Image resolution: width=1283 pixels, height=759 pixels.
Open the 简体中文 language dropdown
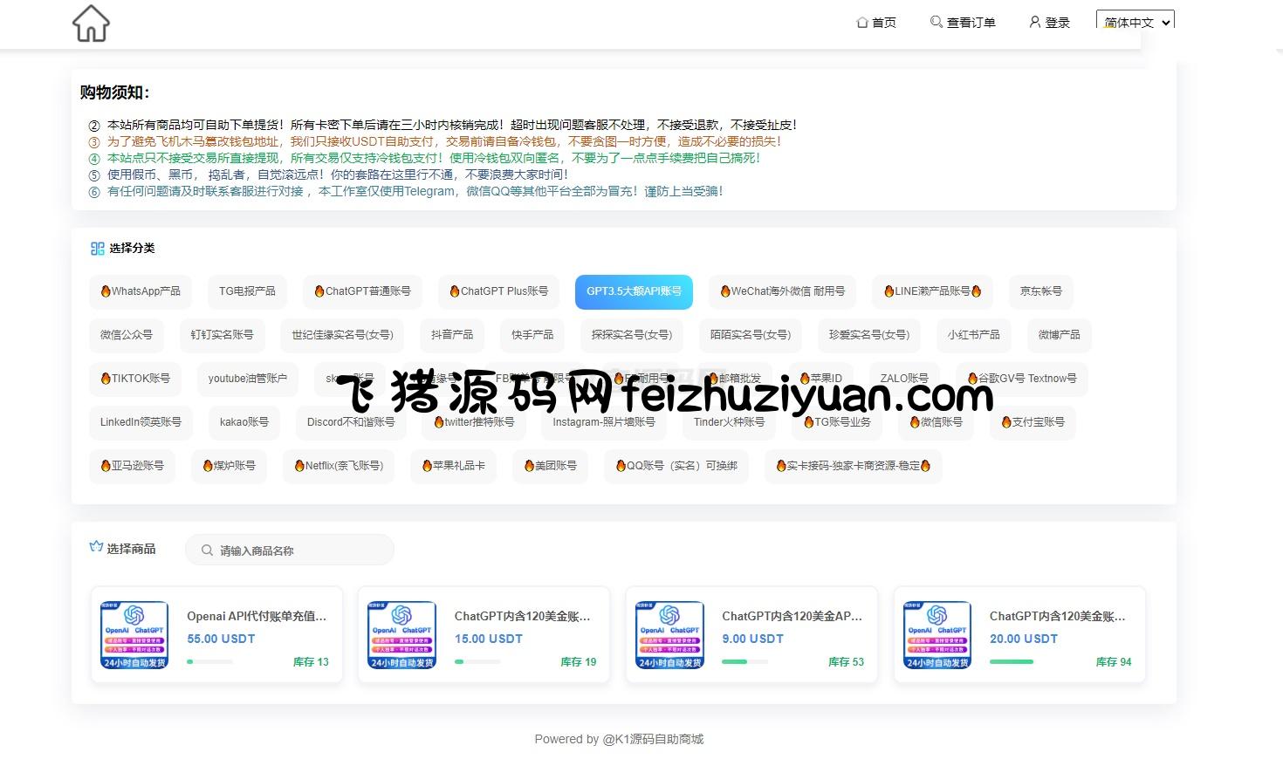pos(1135,22)
